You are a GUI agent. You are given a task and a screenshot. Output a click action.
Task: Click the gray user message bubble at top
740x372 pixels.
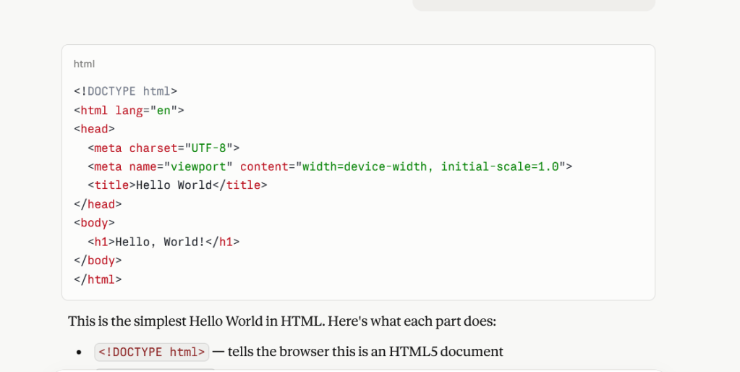[x=533, y=5]
